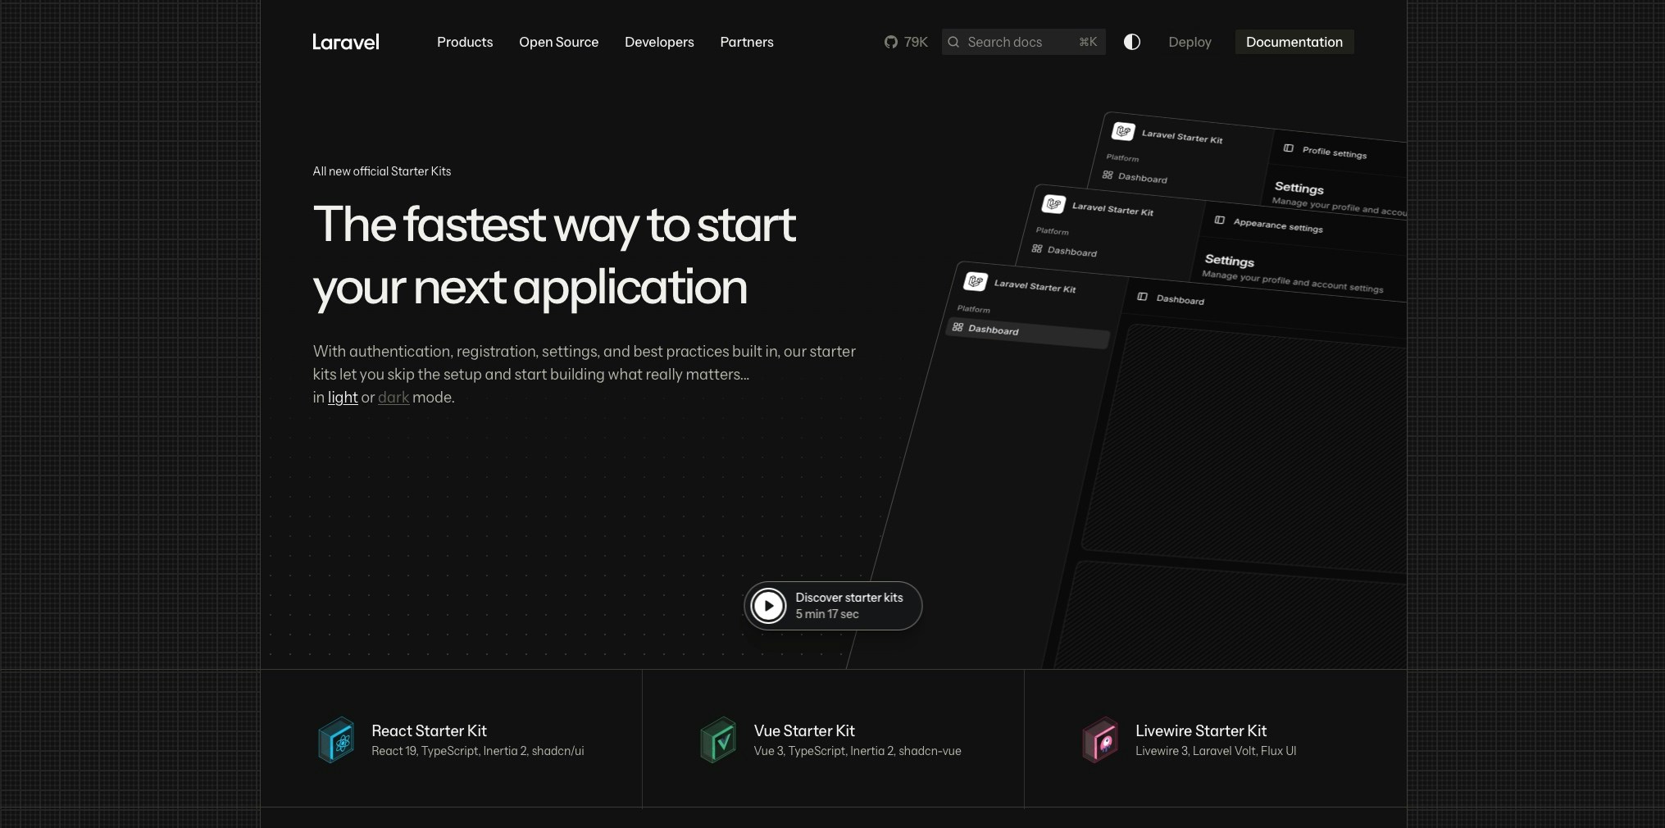The width and height of the screenshot is (1665, 828).
Task: Open the Livewire Starter Kit card
Action: pos(1216,739)
